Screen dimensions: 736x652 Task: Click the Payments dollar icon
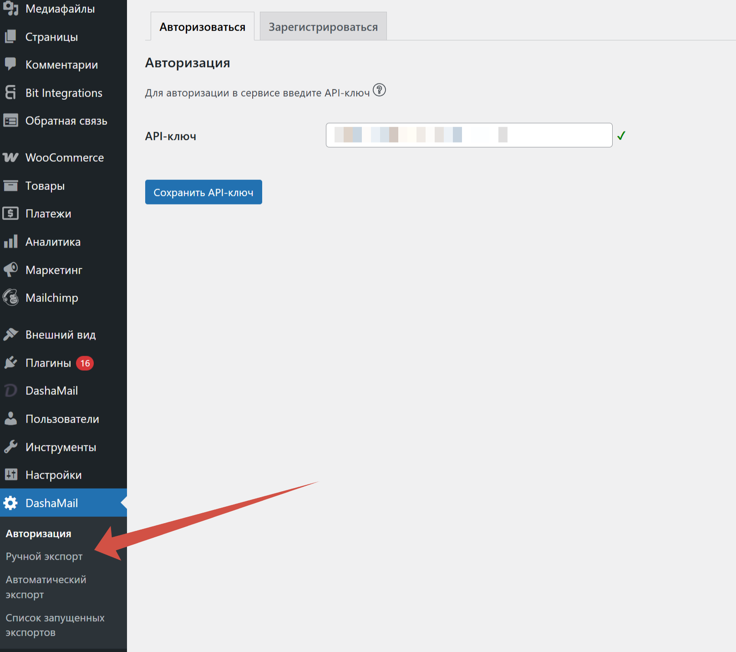point(10,214)
